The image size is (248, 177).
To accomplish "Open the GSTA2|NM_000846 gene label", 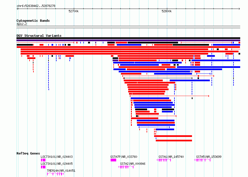I will (133, 164).
